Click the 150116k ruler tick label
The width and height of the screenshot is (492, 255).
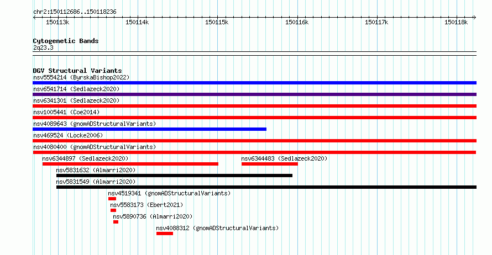[x=297, y=23]
